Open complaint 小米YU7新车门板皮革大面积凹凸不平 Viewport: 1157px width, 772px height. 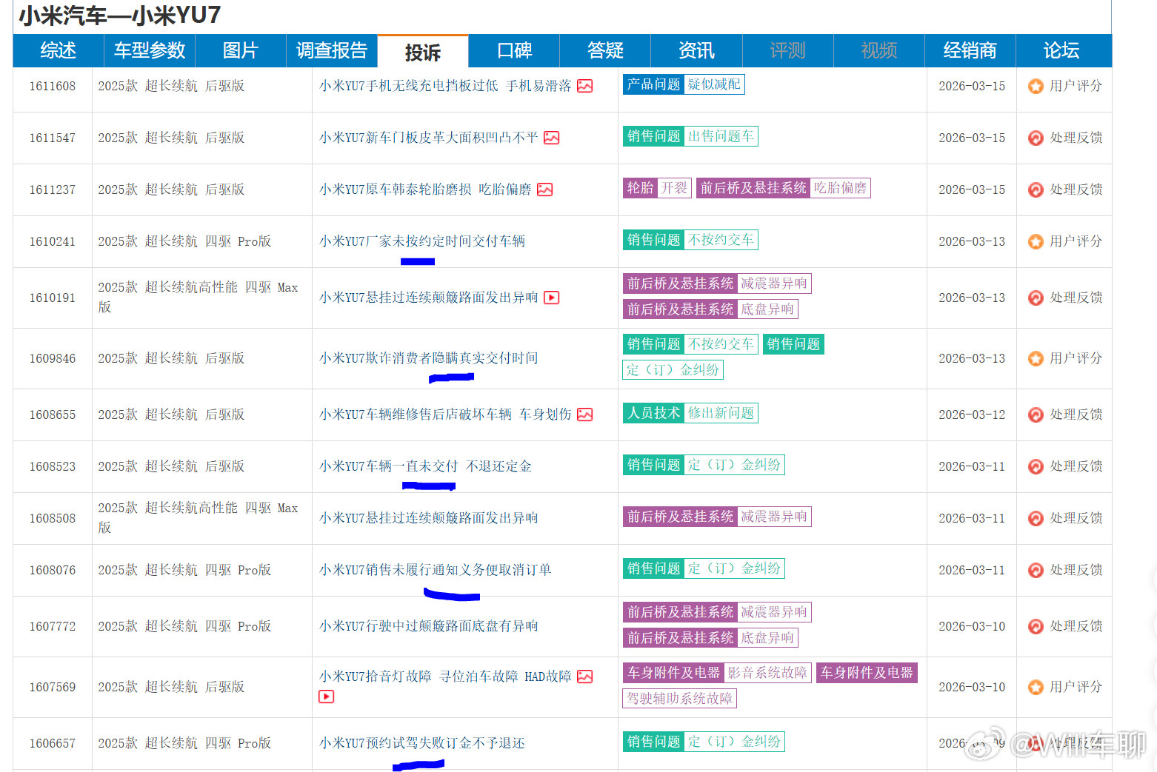point(429,138)
